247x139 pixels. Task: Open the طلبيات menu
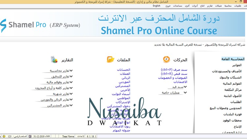point(237,6)
